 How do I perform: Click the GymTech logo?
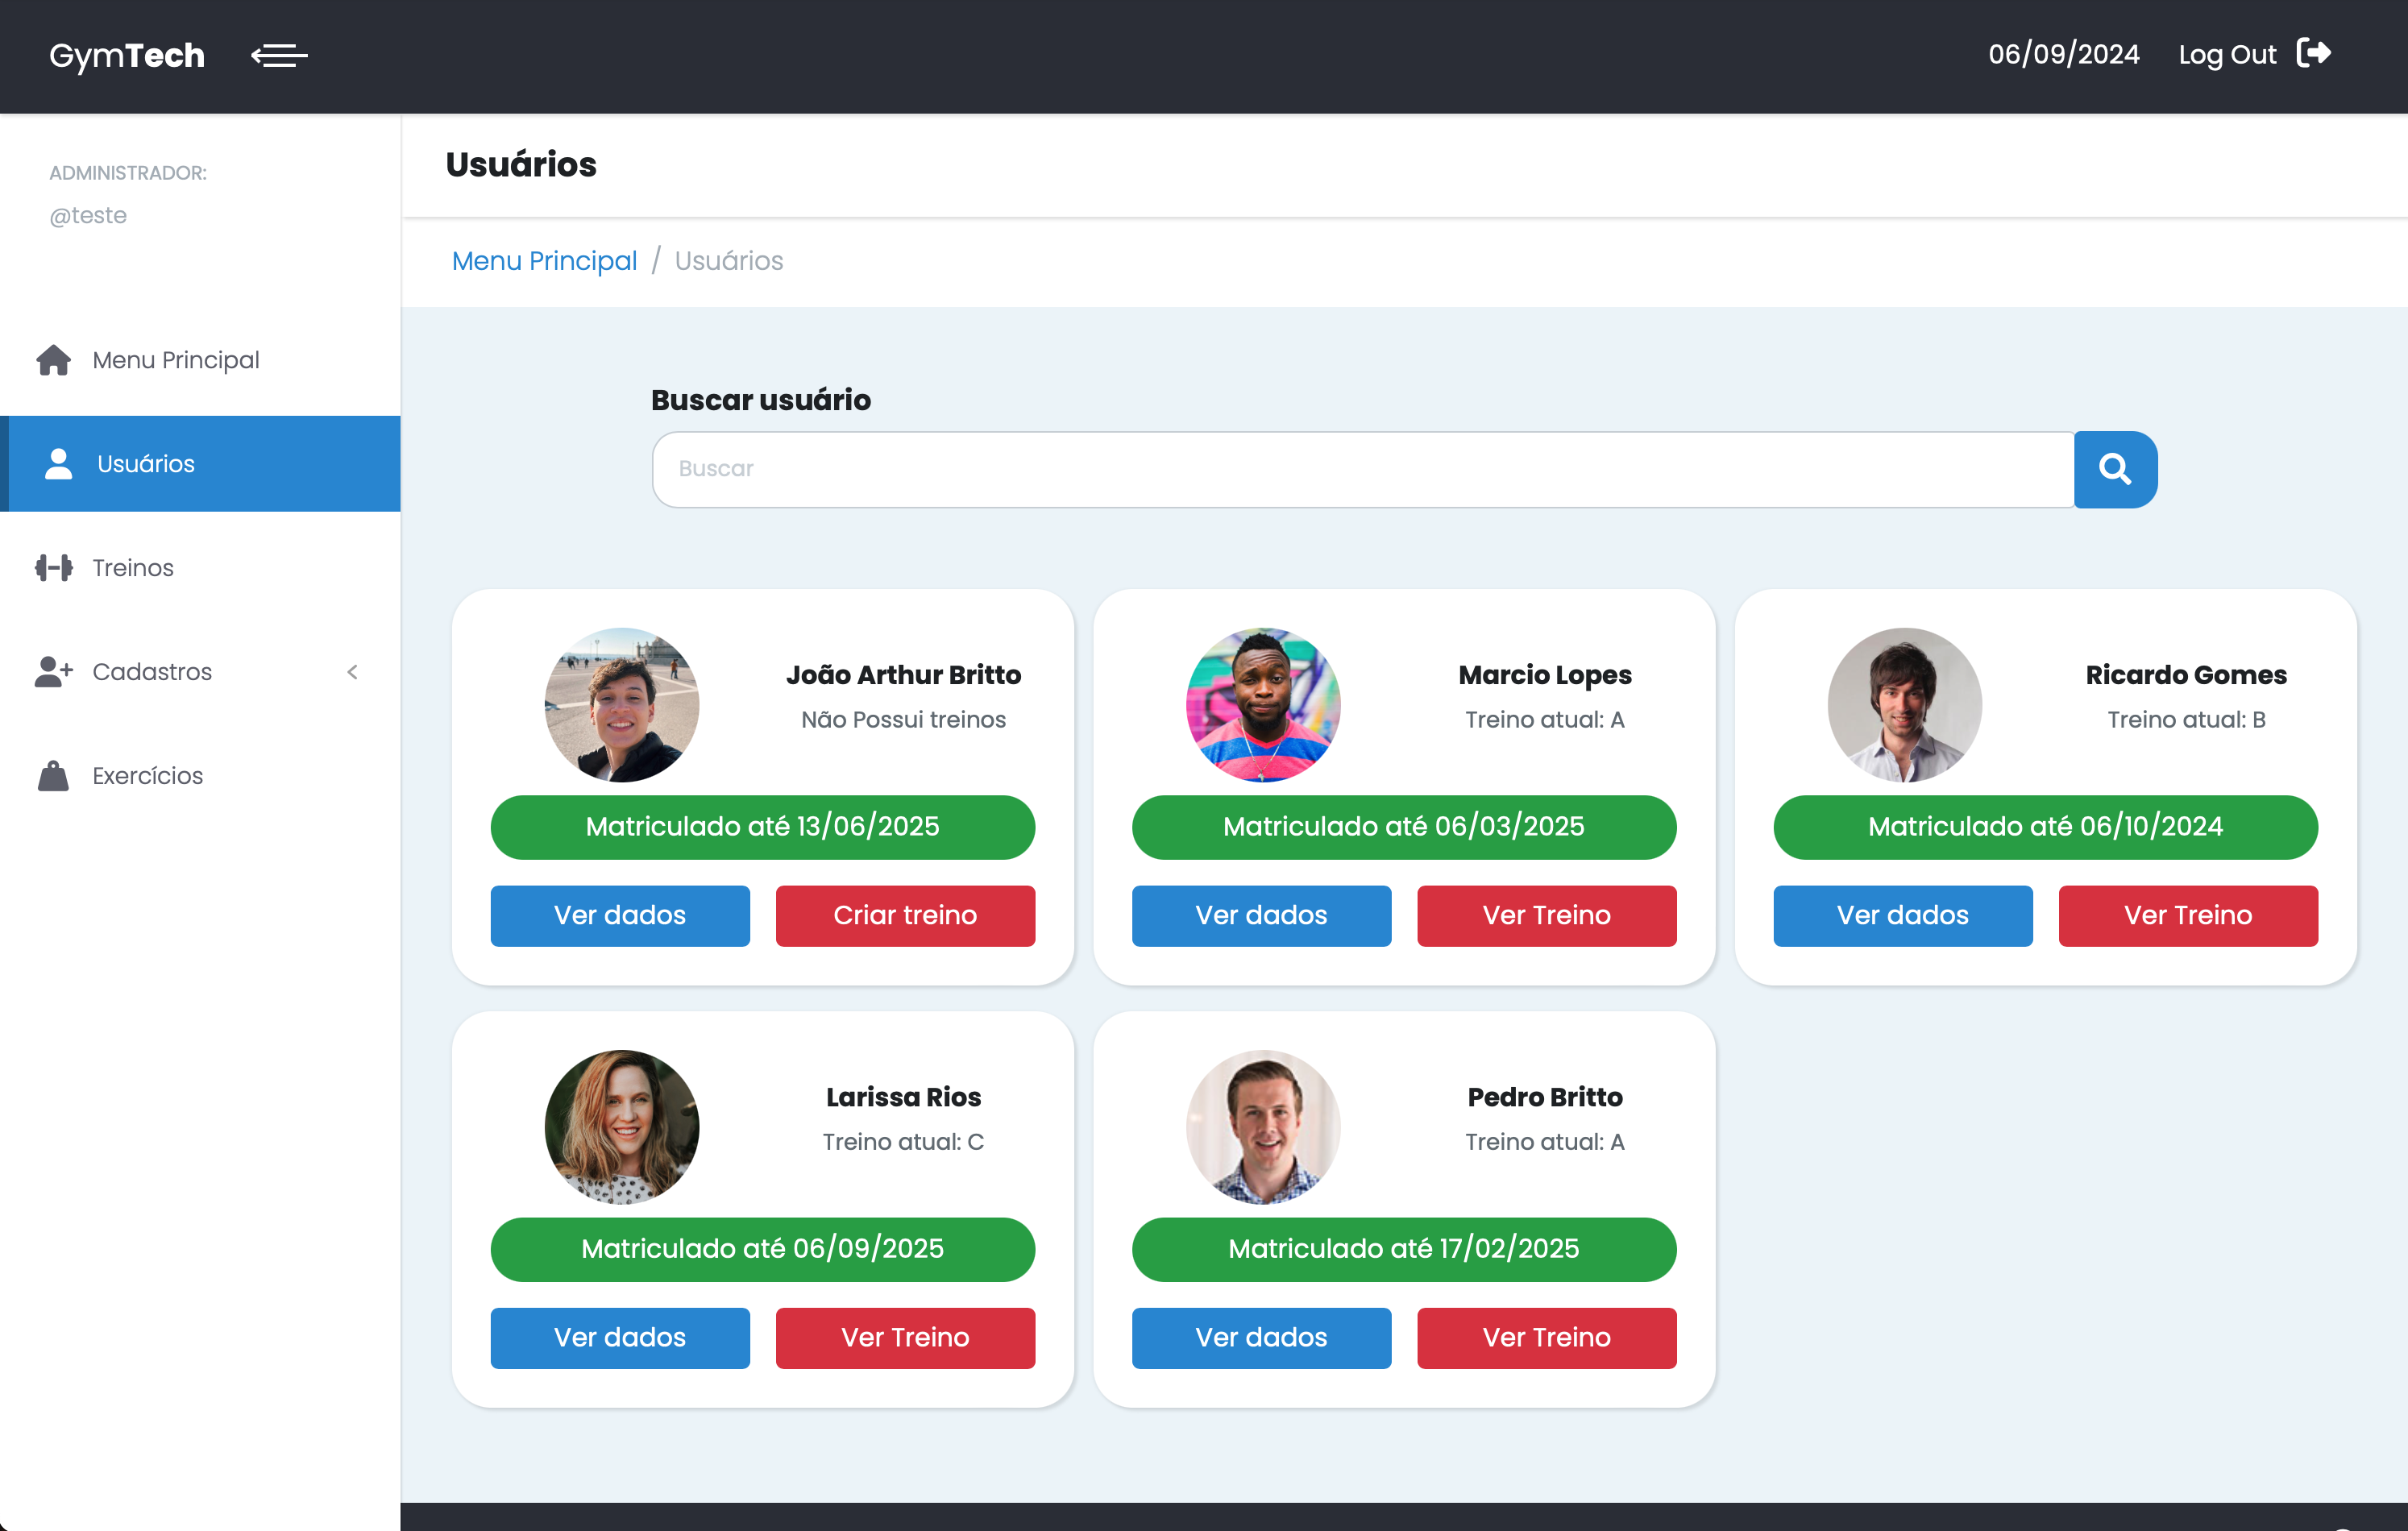pyautogui.click(x=127, y=56)
